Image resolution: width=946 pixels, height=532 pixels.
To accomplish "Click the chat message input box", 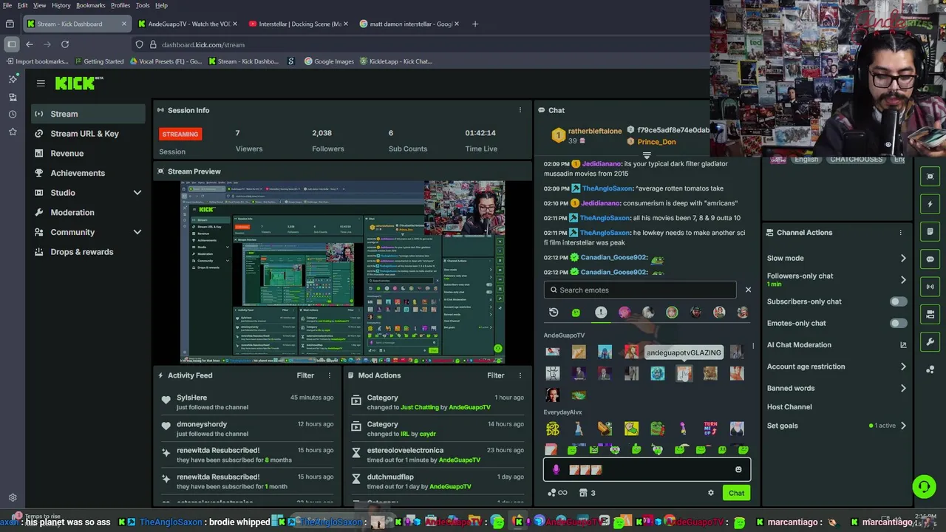I will tap(647, 469).
